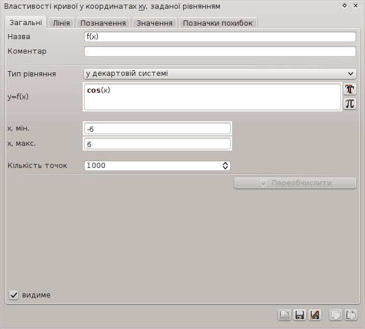
Task: Go to the "Значення" tab
Action: (154, 23)
